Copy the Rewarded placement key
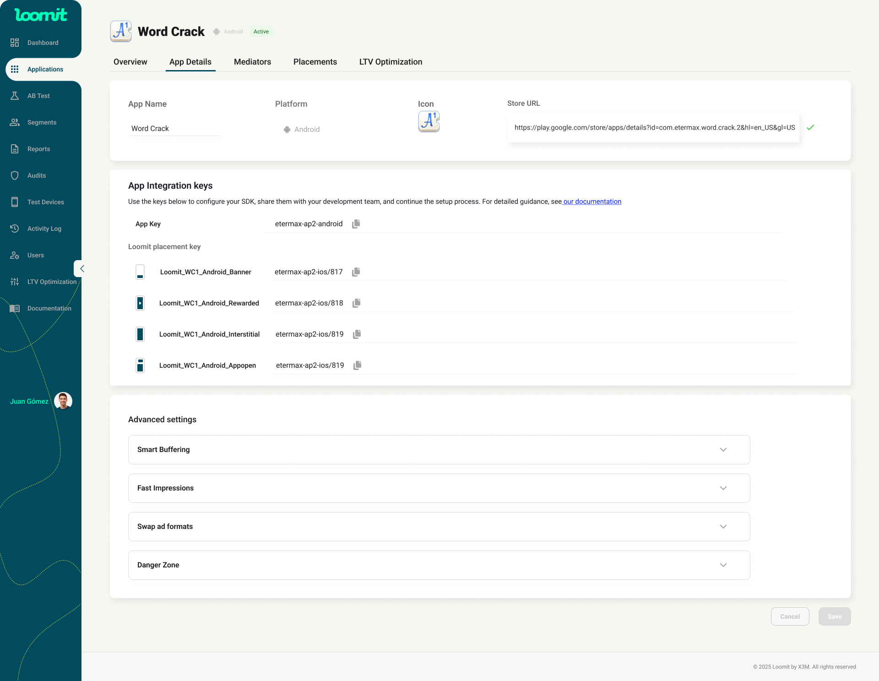Viewport: 879px width, 681px height. [356, 303]
